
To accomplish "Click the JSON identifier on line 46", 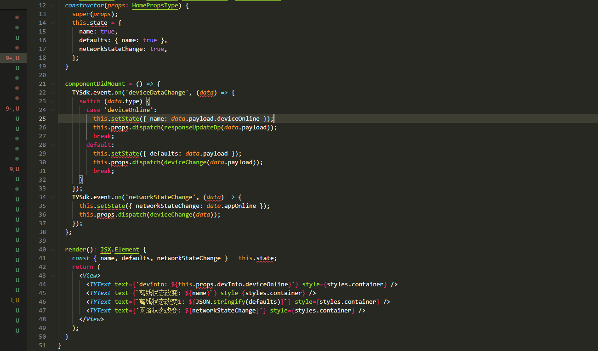I will 203,302.
